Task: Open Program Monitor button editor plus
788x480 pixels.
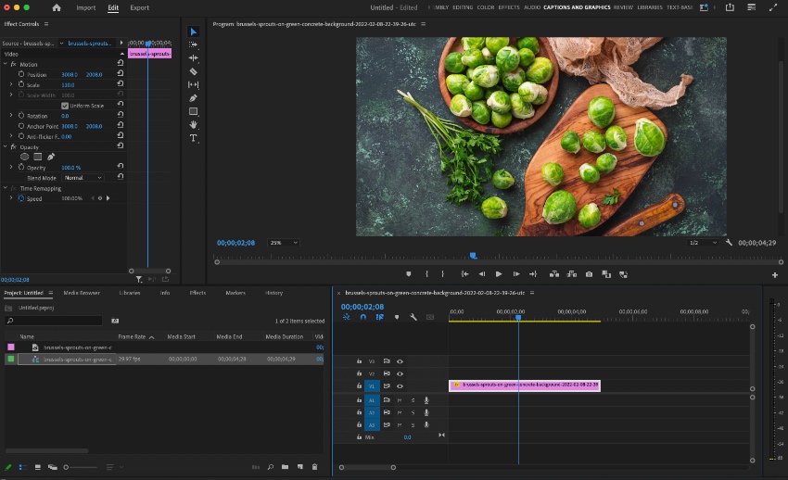Action: [x=775, y=275]
